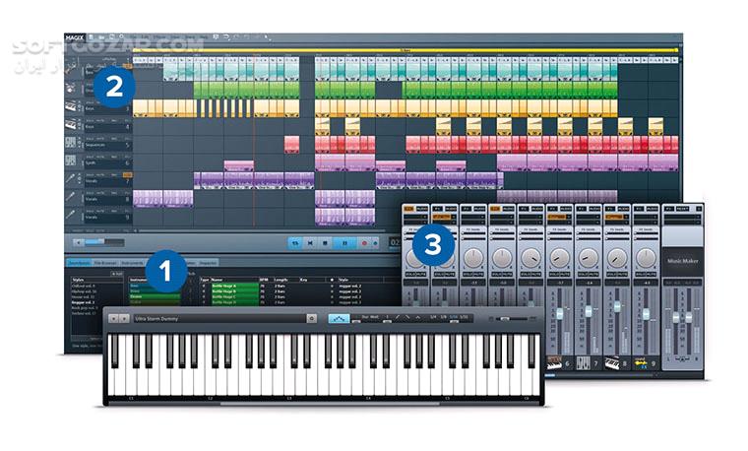Click the Save project icon
This screenshot has width=748, height=451.
point(111,36)
